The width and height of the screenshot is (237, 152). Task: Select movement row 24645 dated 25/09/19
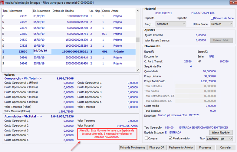(x=69, y=63)
